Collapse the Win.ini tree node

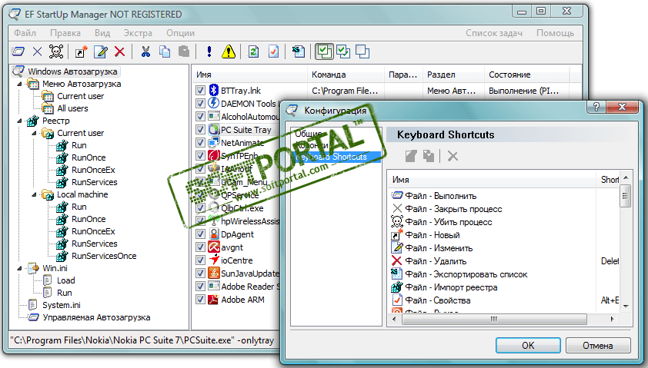[19, 269]
